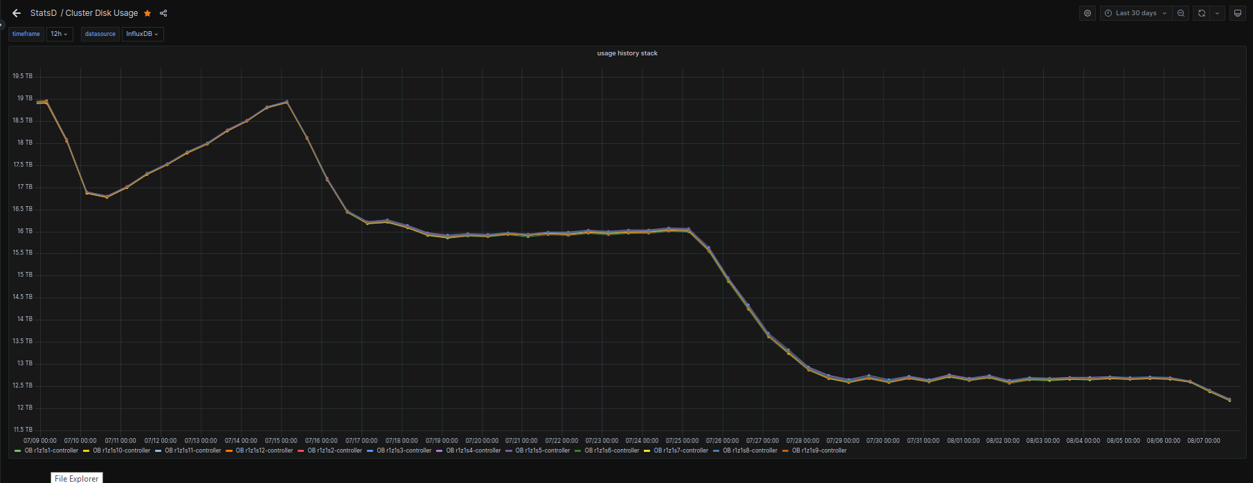1253x483 pixels.
Task: Open the refresh interval dropdown arrow
Action: (x=1217, y=13)
